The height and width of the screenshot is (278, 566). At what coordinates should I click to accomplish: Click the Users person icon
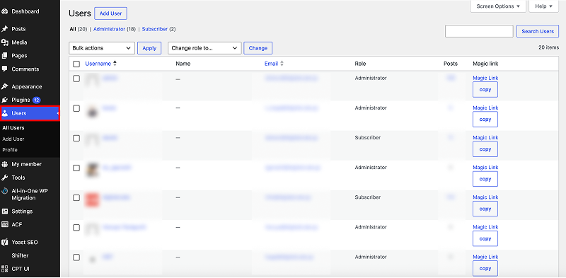tap(5, 113)
